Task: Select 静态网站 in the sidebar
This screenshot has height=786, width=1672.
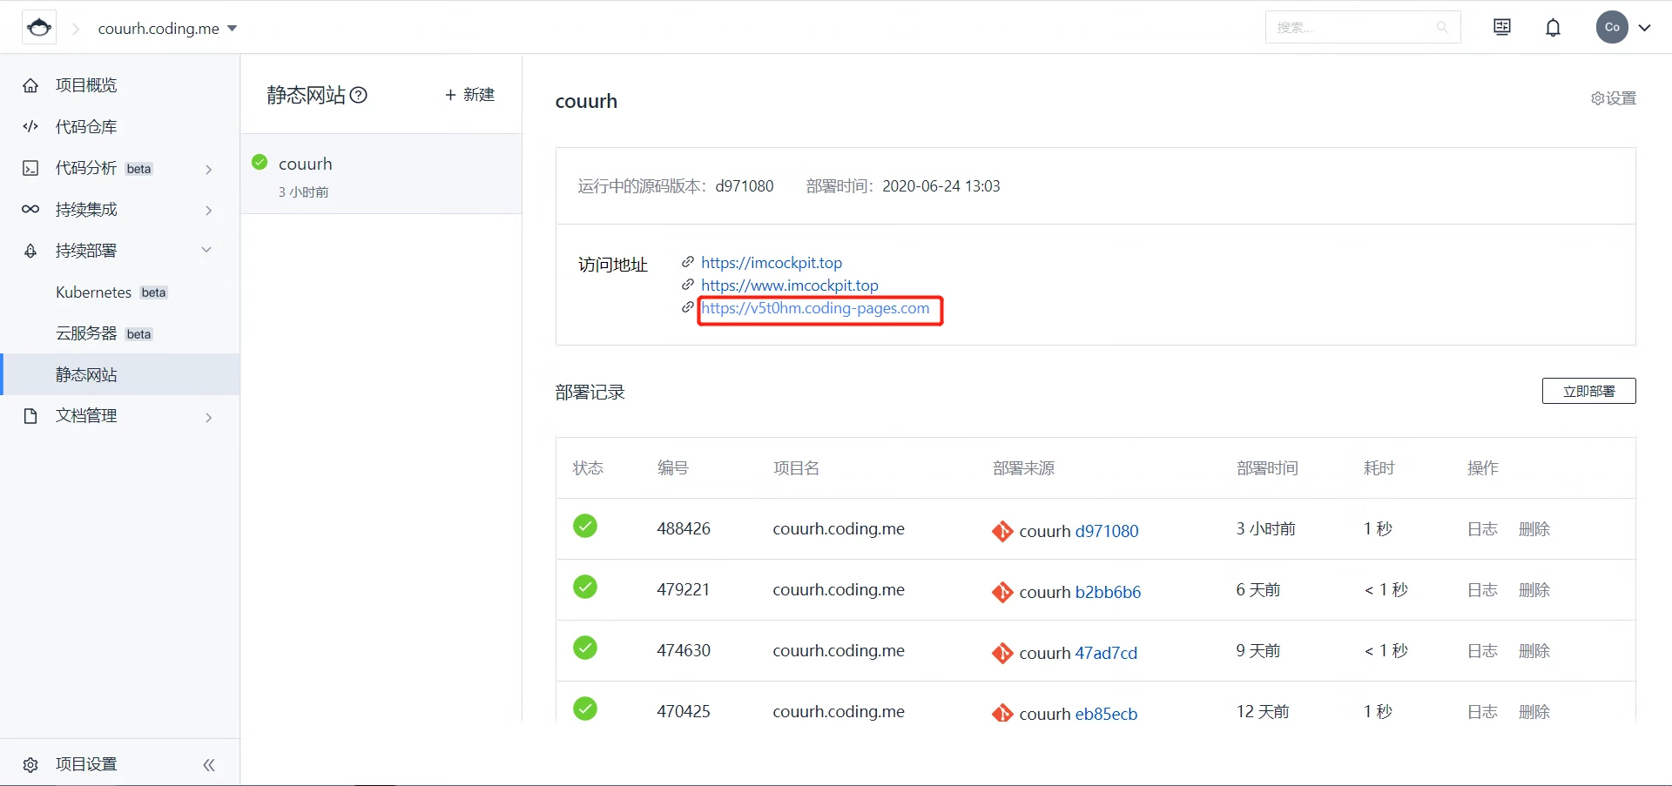Action: (x=120, y=374)
